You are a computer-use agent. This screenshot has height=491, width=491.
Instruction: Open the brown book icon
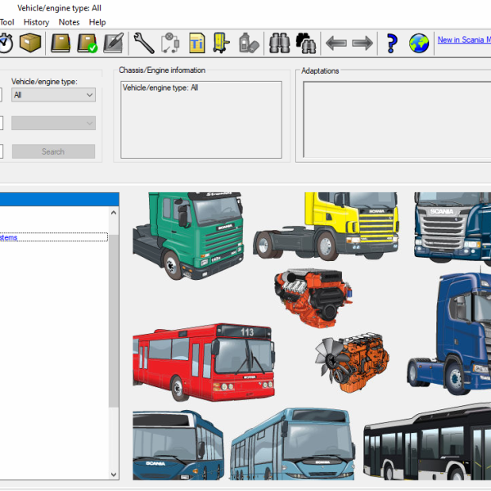point(61,43)
